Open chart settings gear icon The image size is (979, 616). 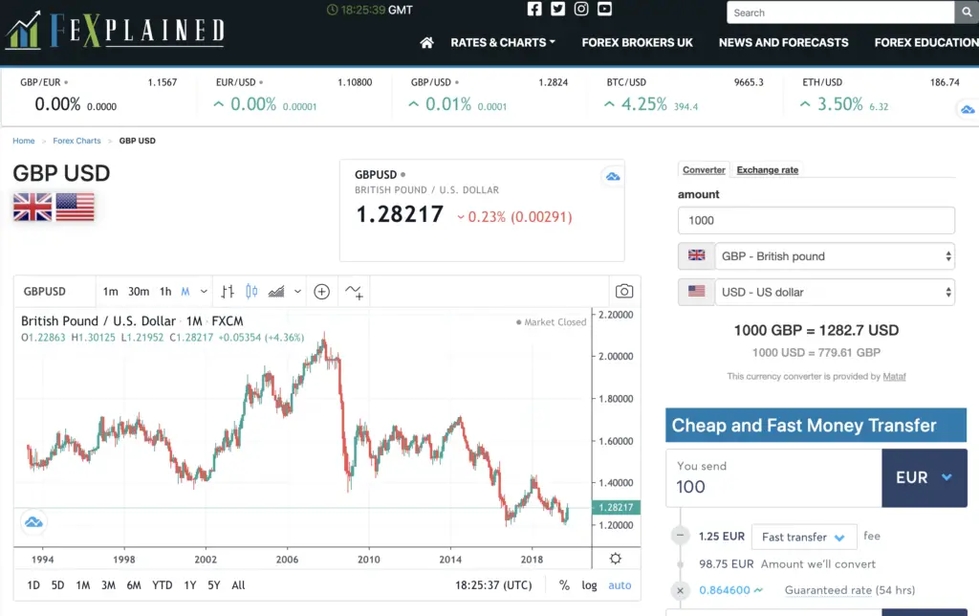(615, 559)
